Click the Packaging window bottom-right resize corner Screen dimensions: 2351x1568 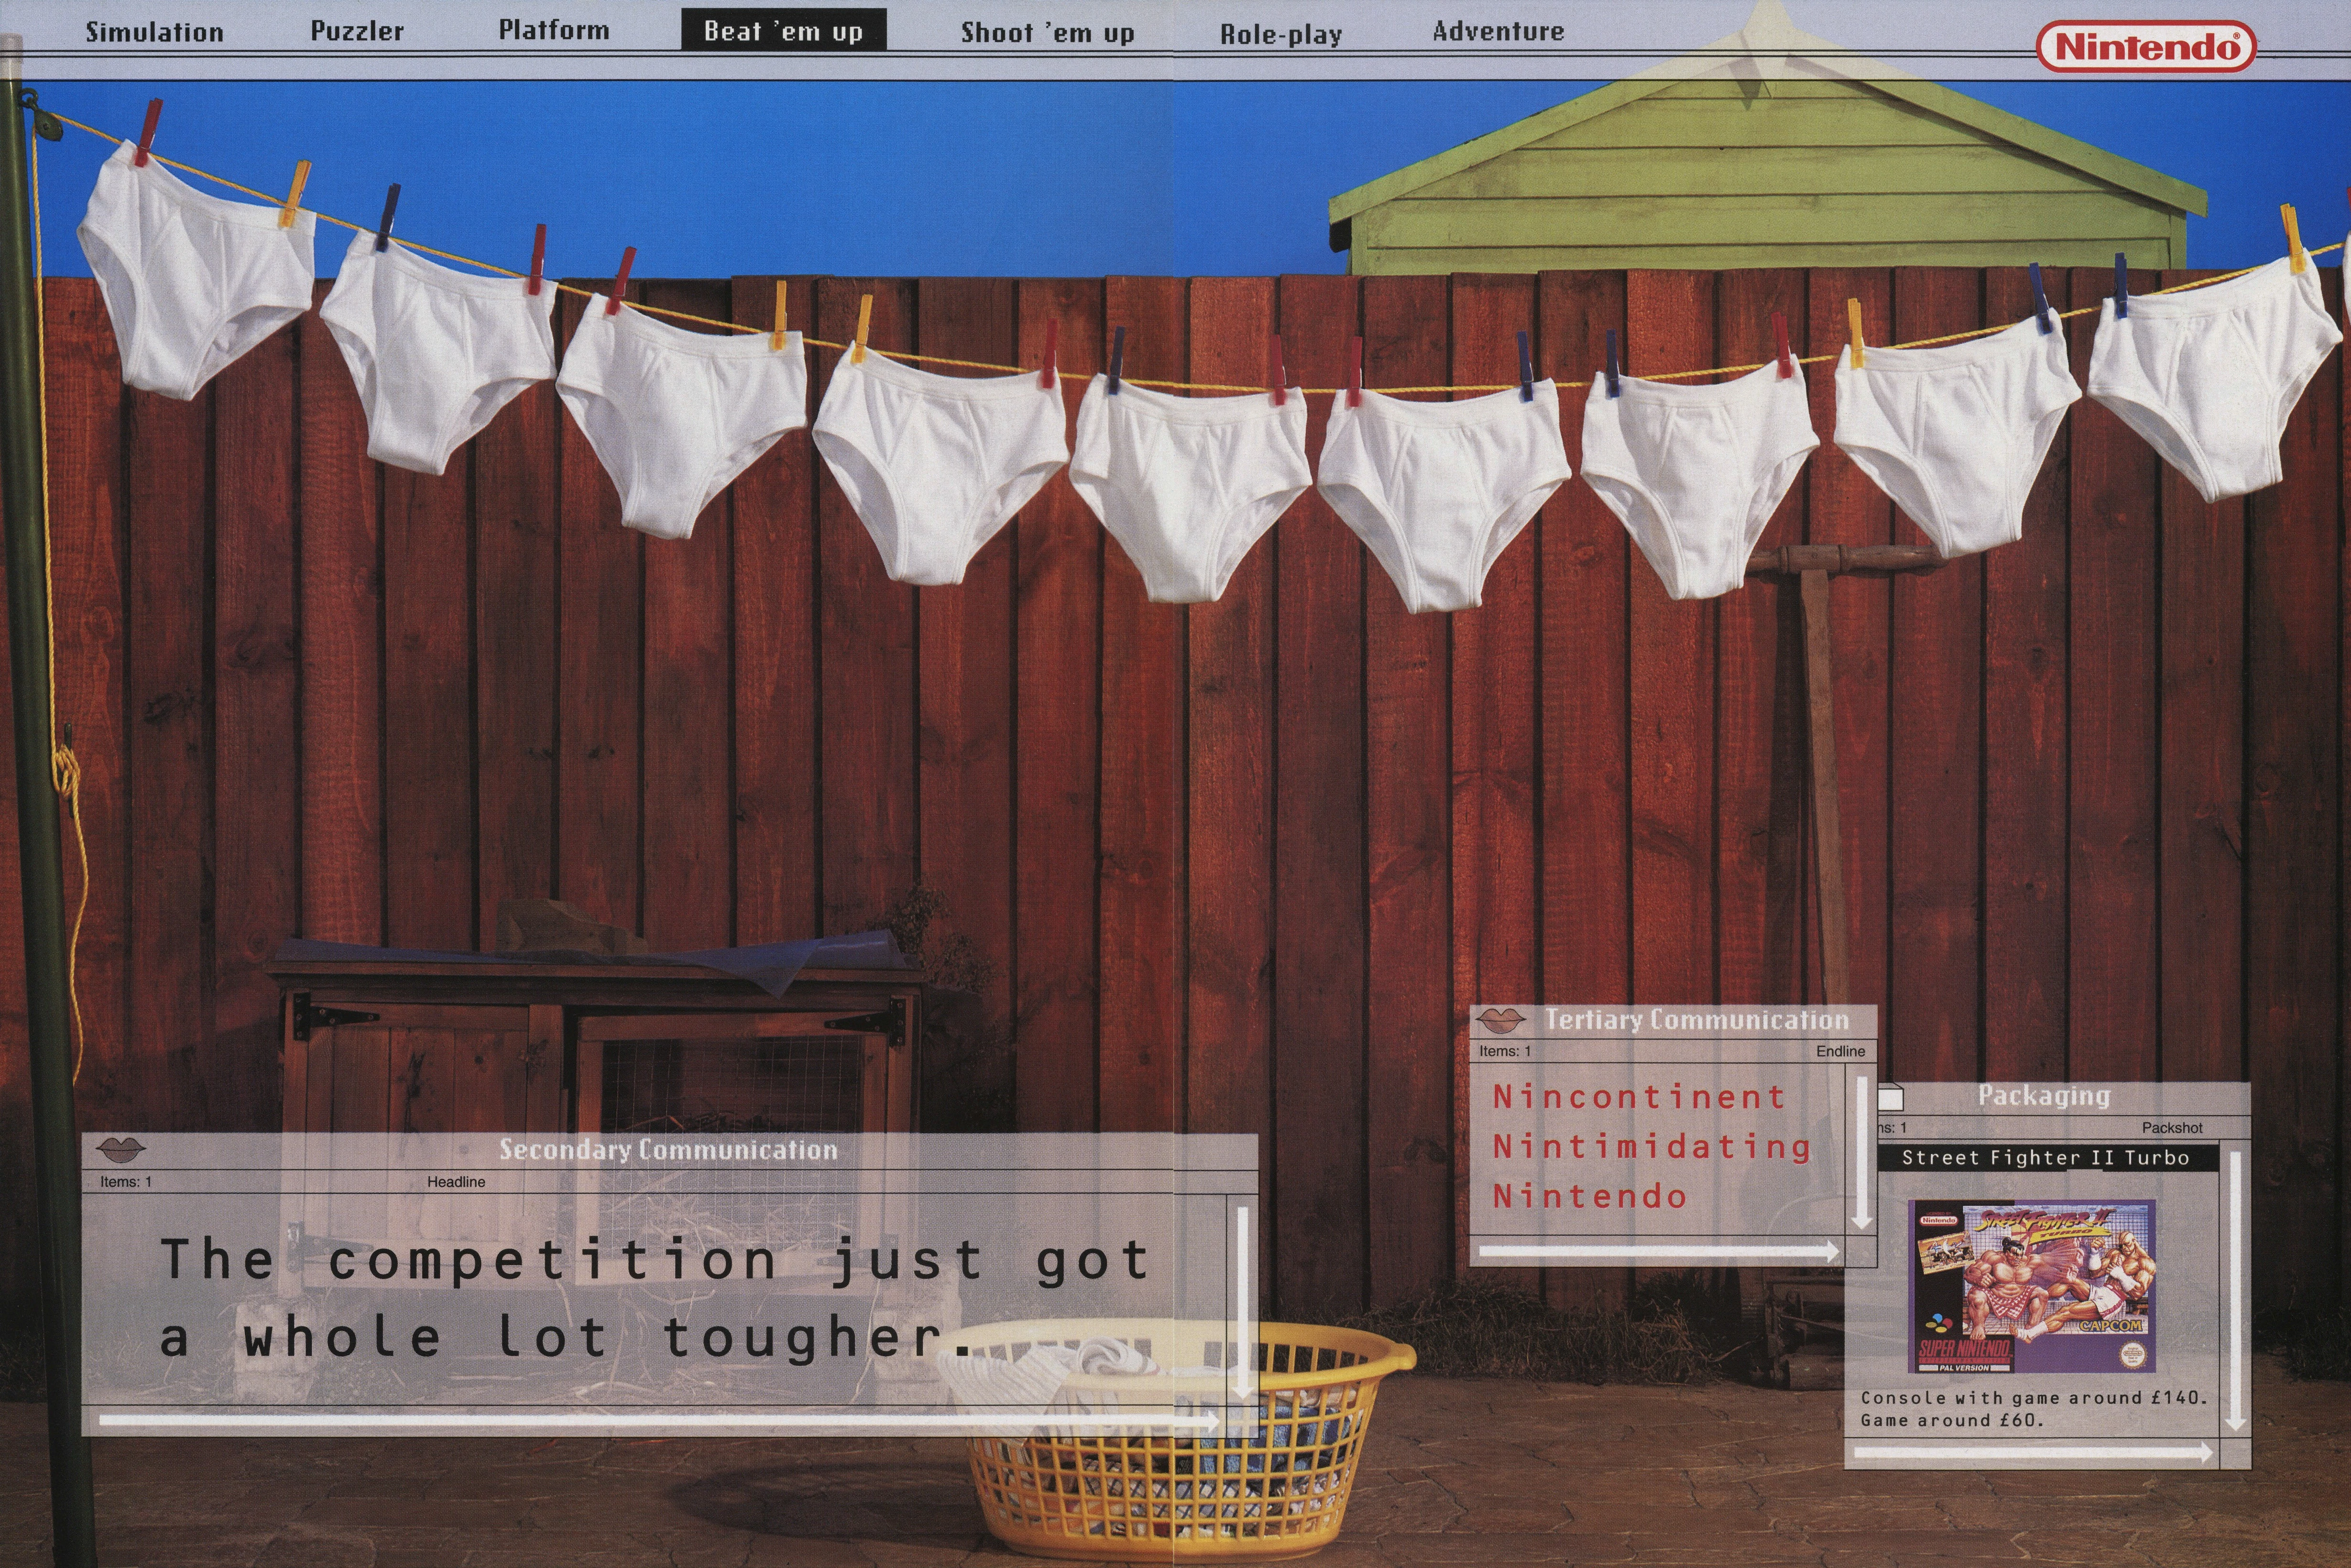(x=2235, y=1454)
